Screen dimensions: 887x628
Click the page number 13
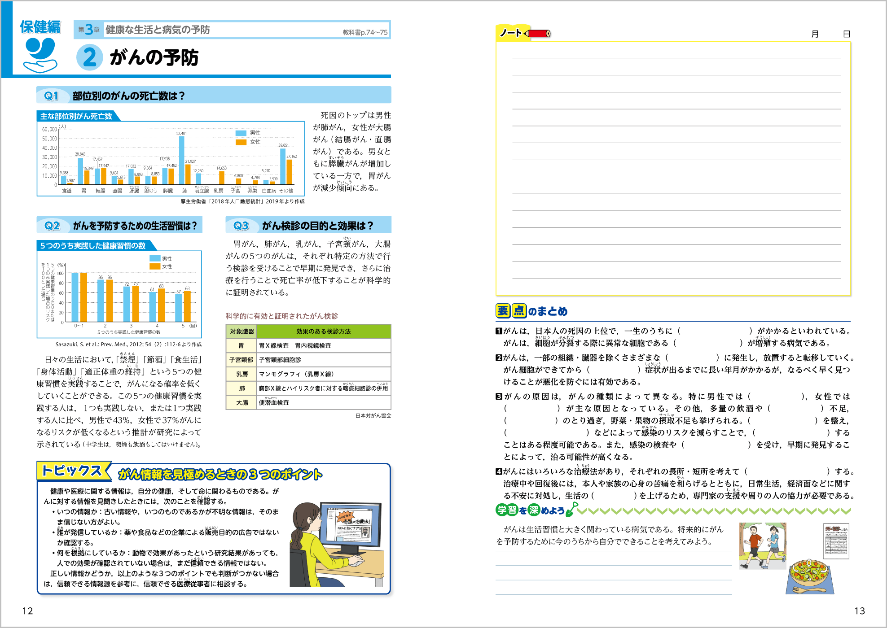(x=859, y=611)
